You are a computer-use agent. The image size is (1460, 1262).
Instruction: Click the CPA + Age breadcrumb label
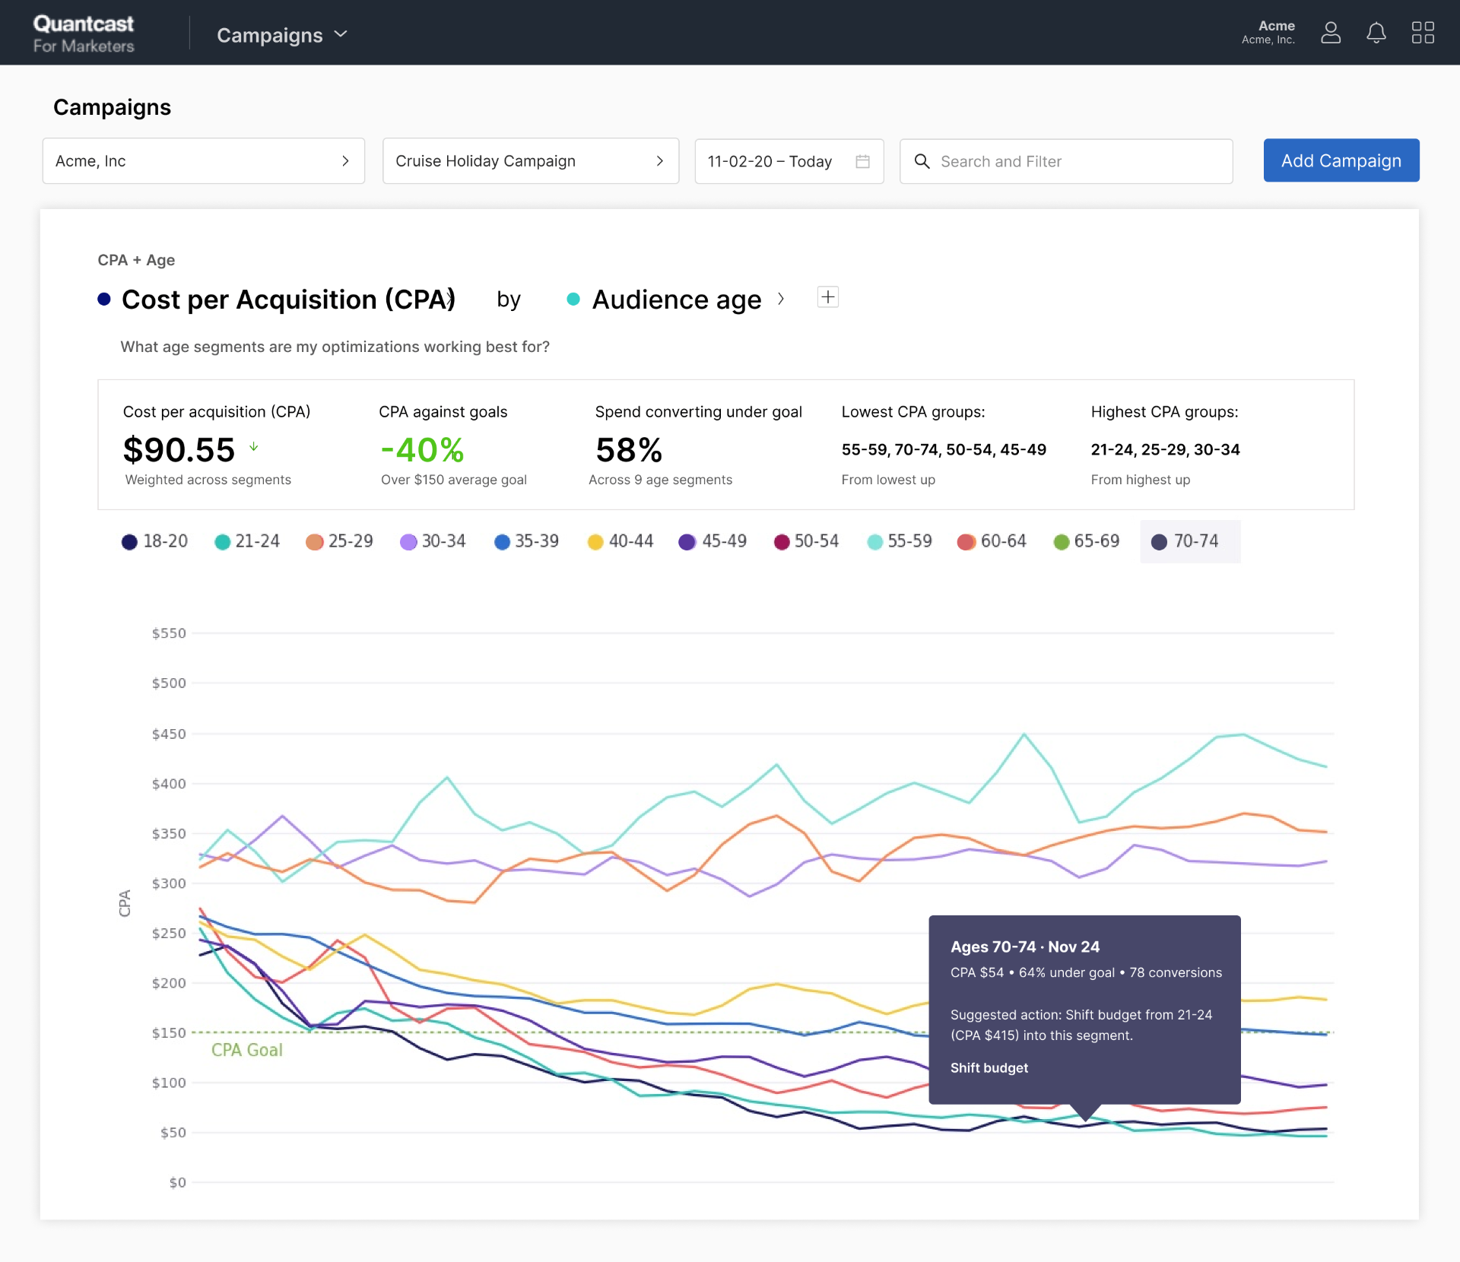[x=136, y=260]
